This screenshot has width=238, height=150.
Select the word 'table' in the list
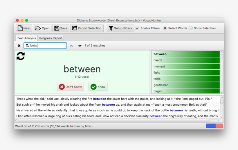tap(185, 79)
